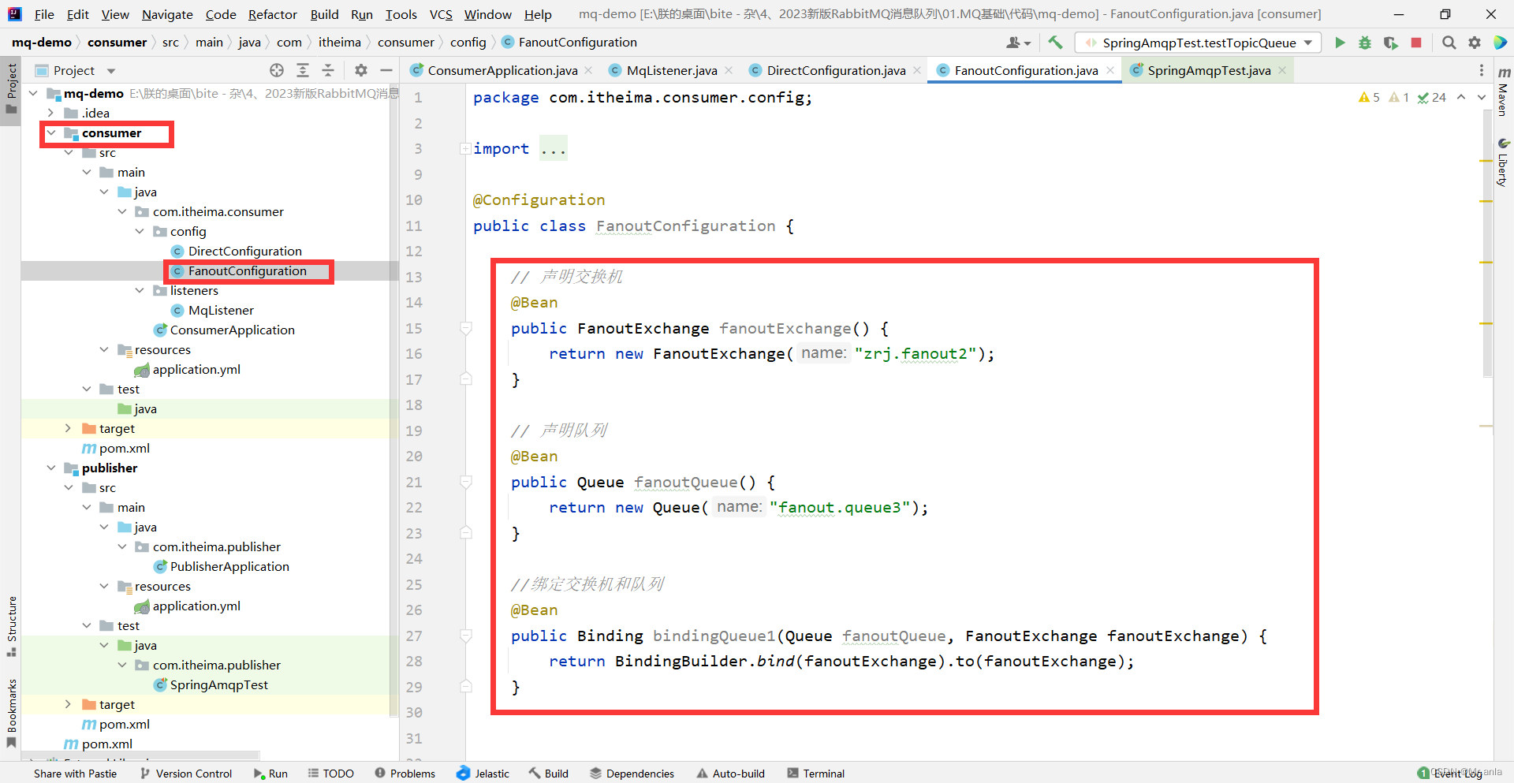This screenshot has height=783, width=1514.
Task: Click the Debug bug icon
Action: coord(1365,43)
